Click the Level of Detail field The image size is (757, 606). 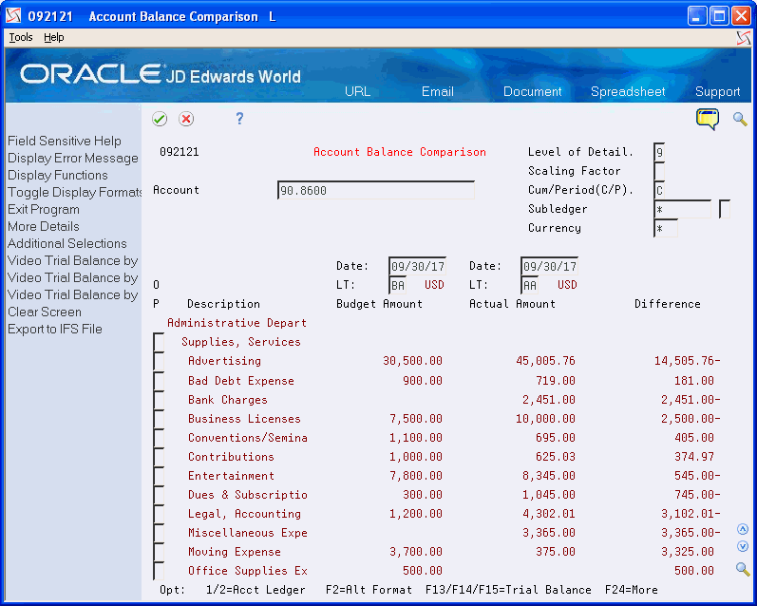pyautogui.click(x=659, y=152)
